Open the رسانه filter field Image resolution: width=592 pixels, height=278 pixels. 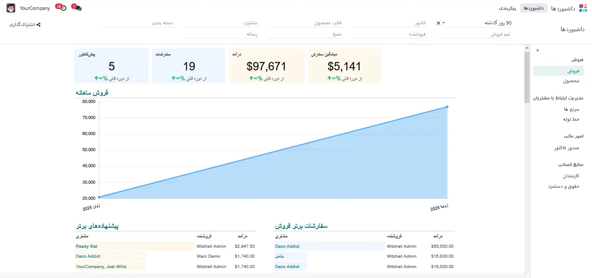[221, 34]
